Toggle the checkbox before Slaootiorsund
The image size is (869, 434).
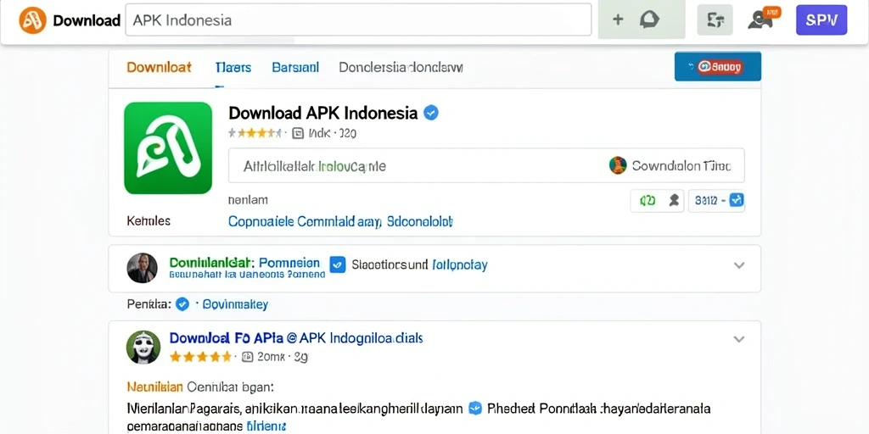tap(338, 264)
